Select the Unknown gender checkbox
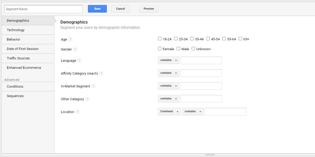 pos(193,49)
